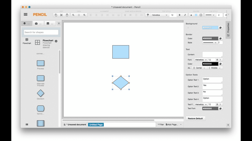The image size is (252, 141).
Task: Click the Make same height icon
Action: (x=131, y=15)
